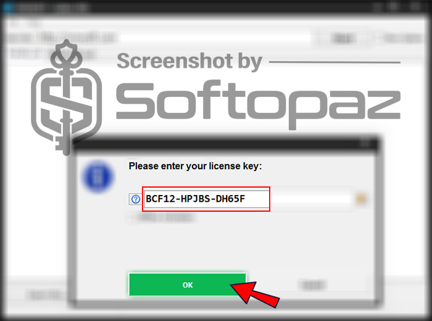Click the blurred orange icon beside the key field

(361, 198)
